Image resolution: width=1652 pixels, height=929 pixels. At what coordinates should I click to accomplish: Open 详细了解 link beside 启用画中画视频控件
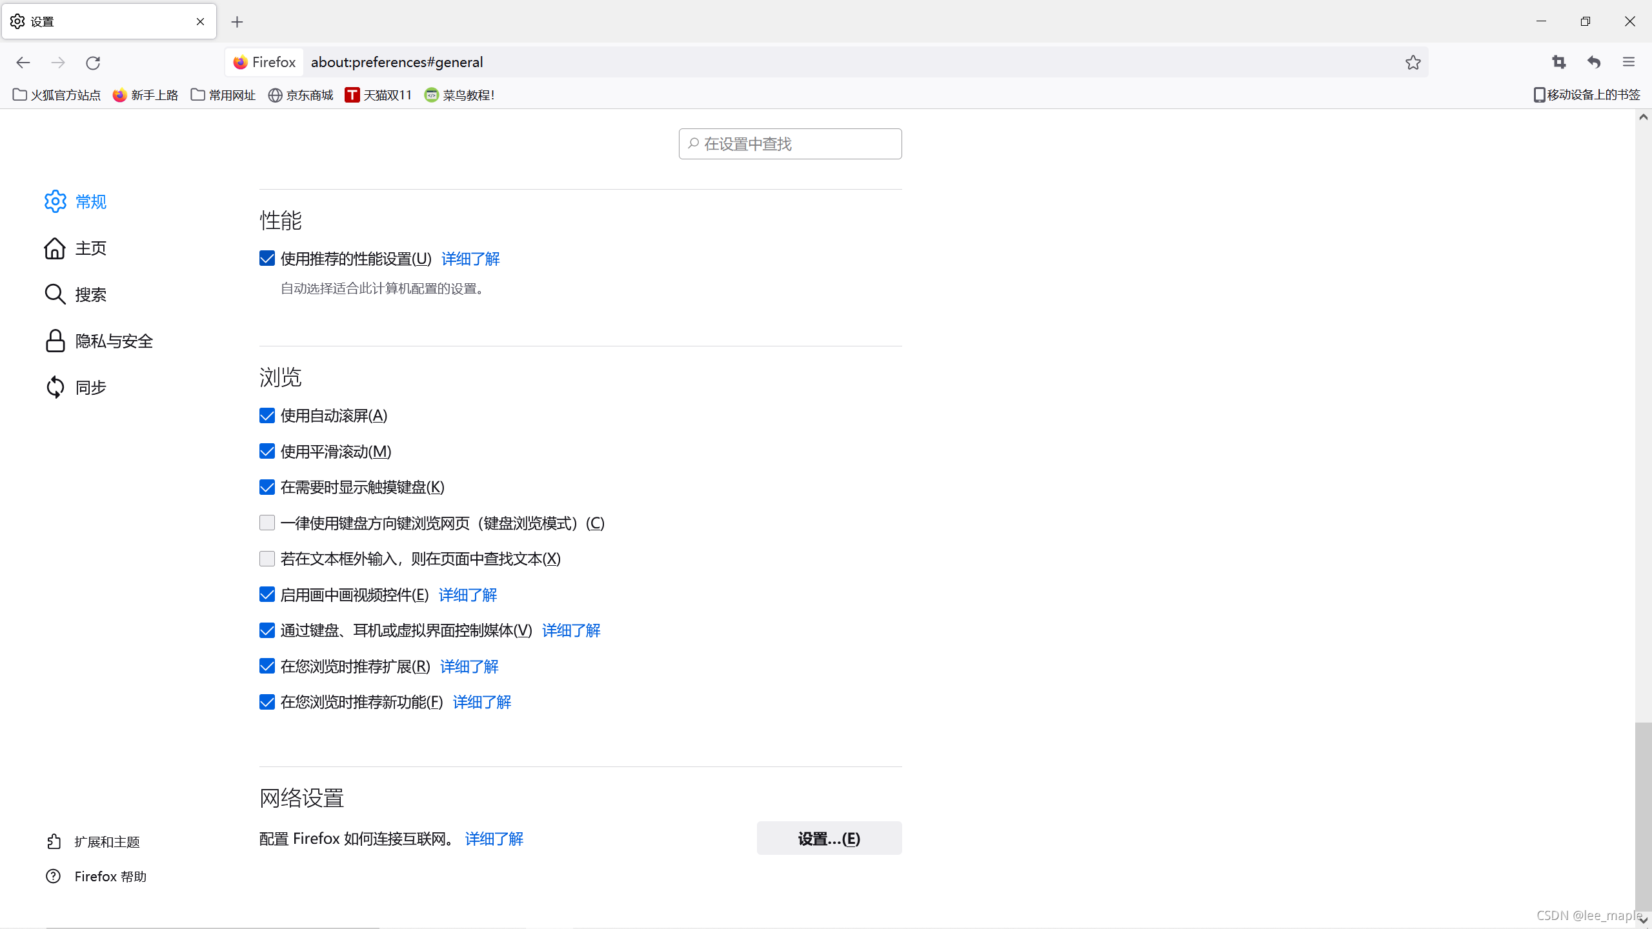pos(468,595)
